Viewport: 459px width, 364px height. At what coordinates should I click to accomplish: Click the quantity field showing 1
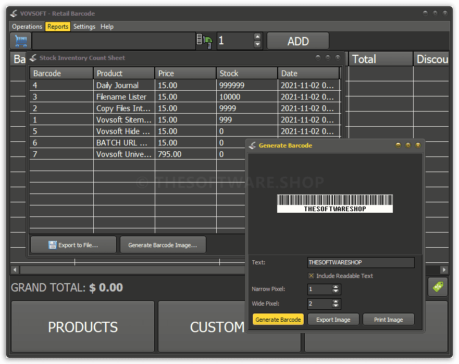tap(235, 41)
